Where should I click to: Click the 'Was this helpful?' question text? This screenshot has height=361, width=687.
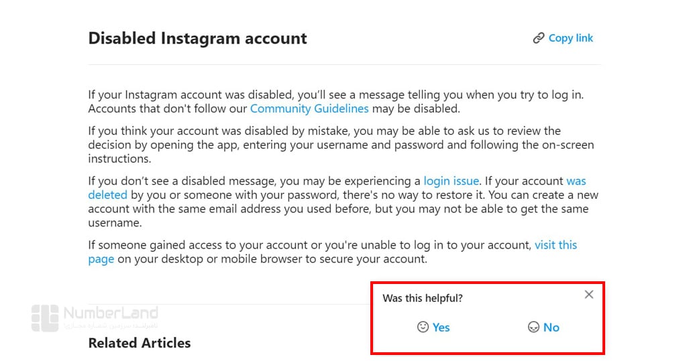point(423,298)
